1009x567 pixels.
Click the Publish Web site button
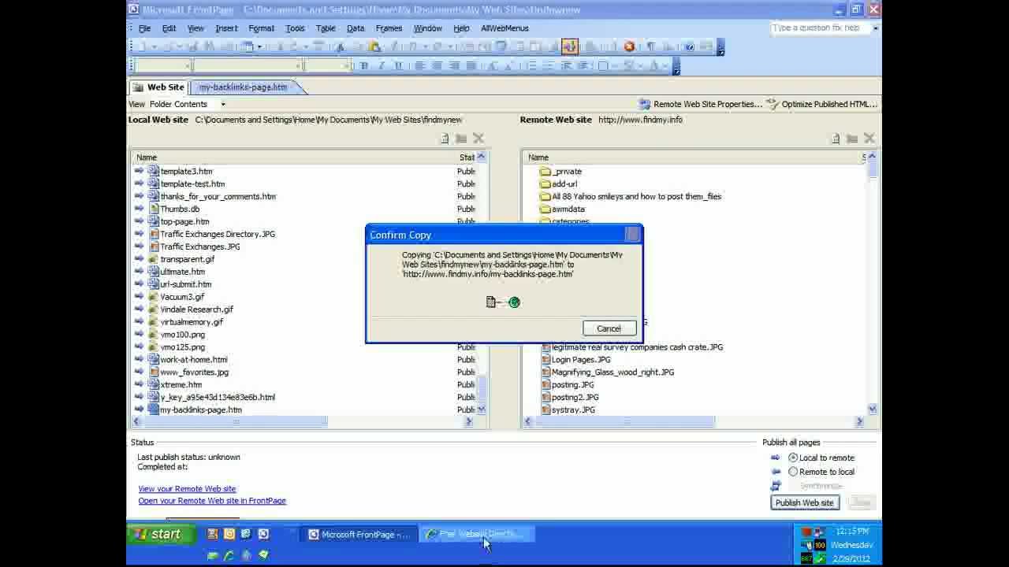(x=804, y=502)
